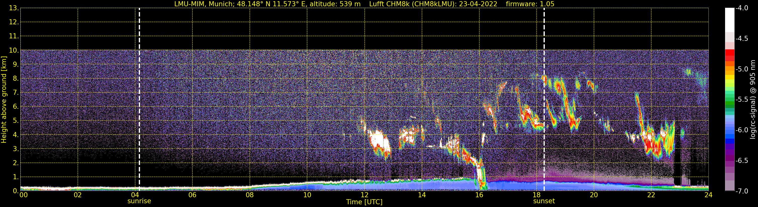
Task: Click the time axis tick '02'
Action: (x=78, y=195)
